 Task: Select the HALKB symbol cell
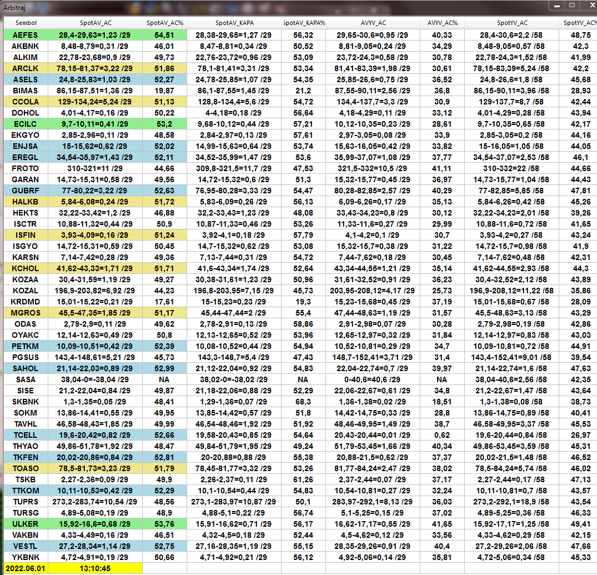point(26,202)
